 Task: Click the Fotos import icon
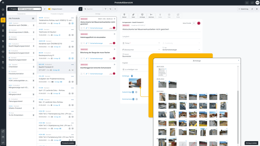click(x=178, y=15)
